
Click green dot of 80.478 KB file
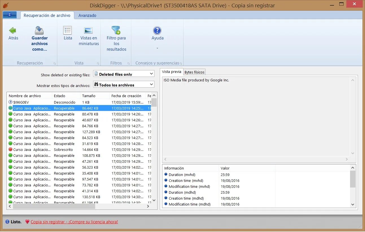[10, 114]
